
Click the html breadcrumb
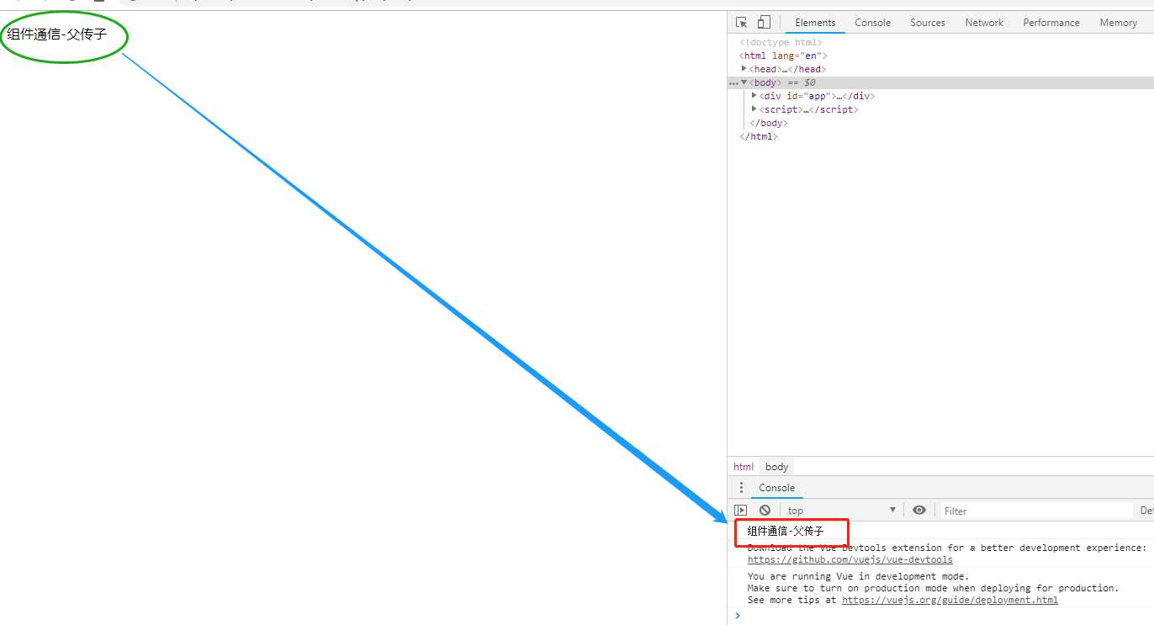click(x=744, y=467)
